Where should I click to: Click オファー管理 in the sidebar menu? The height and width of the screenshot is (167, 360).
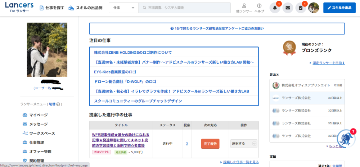[x=40, y=152]
